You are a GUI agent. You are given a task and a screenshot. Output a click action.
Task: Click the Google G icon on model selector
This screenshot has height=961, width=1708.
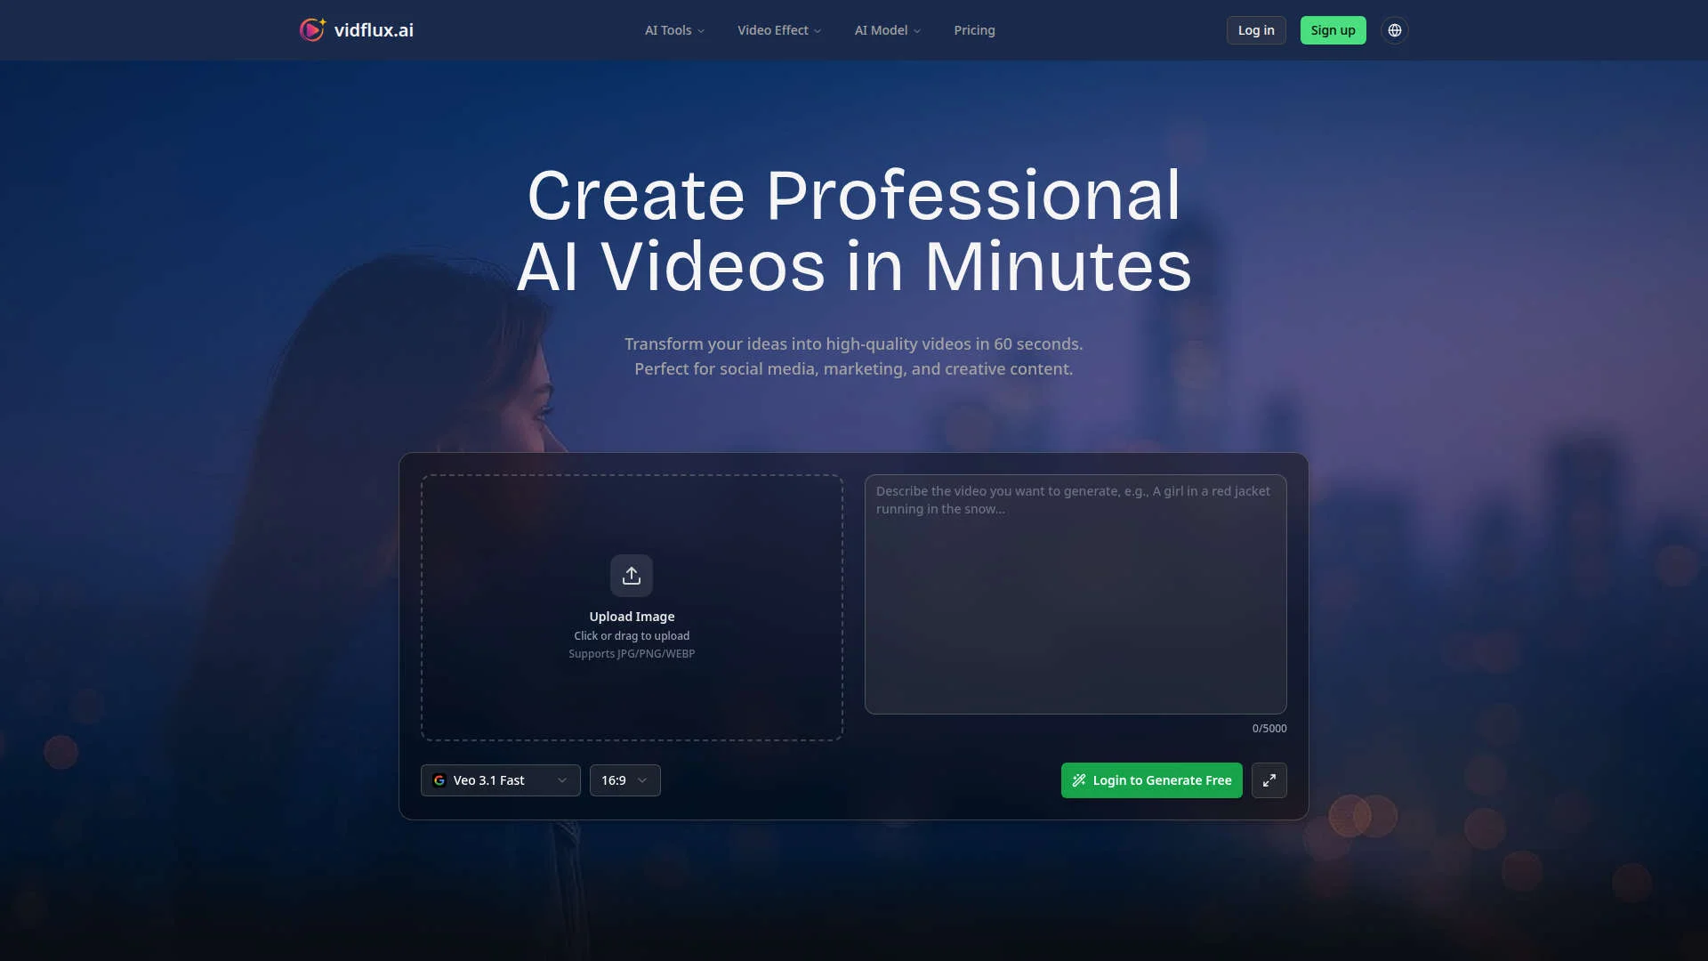pos(440,780)
